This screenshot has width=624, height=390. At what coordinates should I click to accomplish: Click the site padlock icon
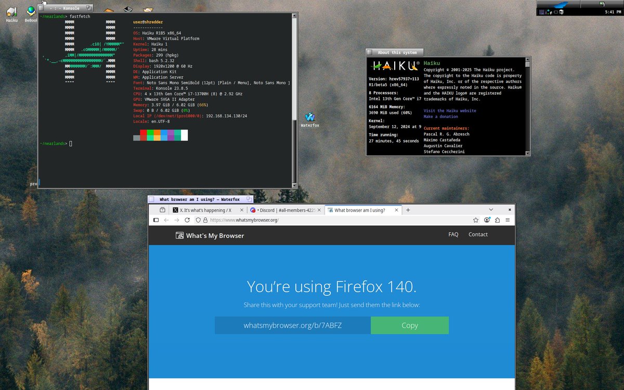[x=205, y=220]
